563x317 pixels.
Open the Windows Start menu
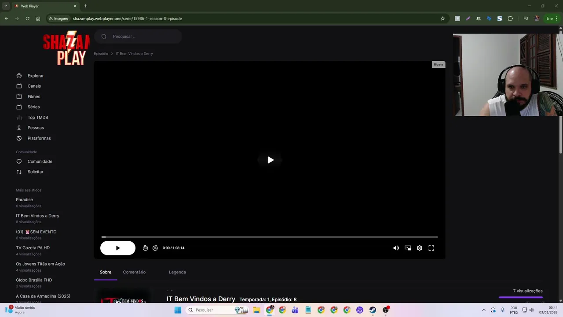[x=178, y=310]
